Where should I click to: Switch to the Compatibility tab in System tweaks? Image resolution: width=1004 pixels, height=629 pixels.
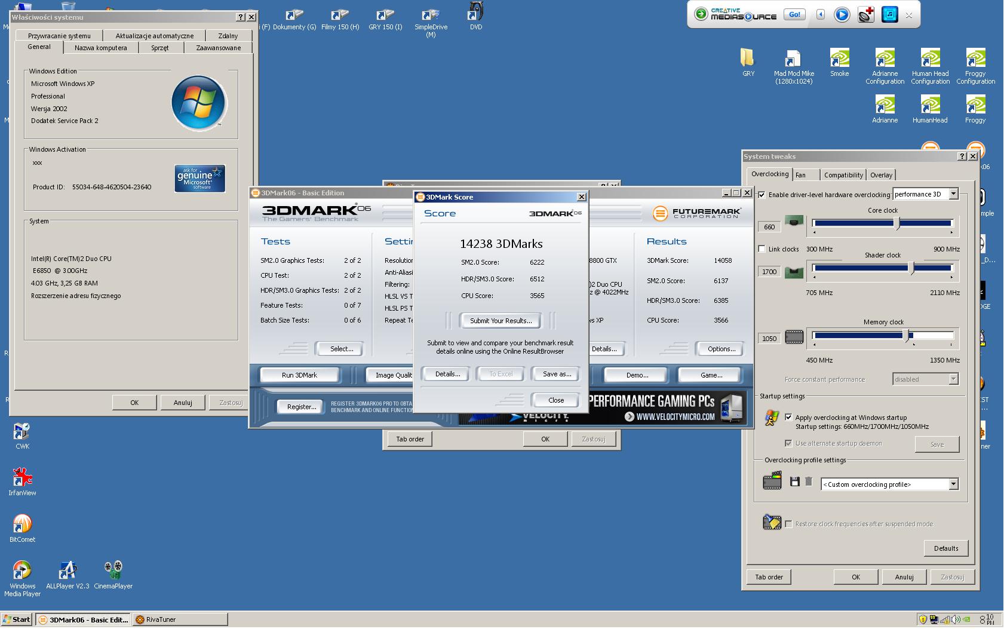pos(843,175)
